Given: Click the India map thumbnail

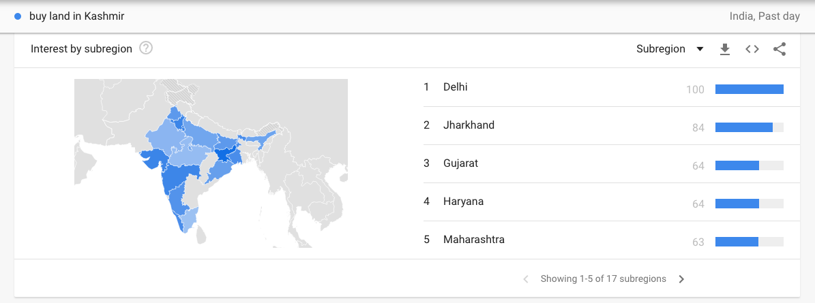Looking at the screenshot, I should point(211,163).
